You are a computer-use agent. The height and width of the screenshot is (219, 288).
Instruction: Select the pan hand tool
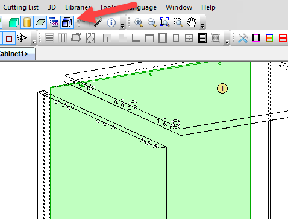pos(192,22)
